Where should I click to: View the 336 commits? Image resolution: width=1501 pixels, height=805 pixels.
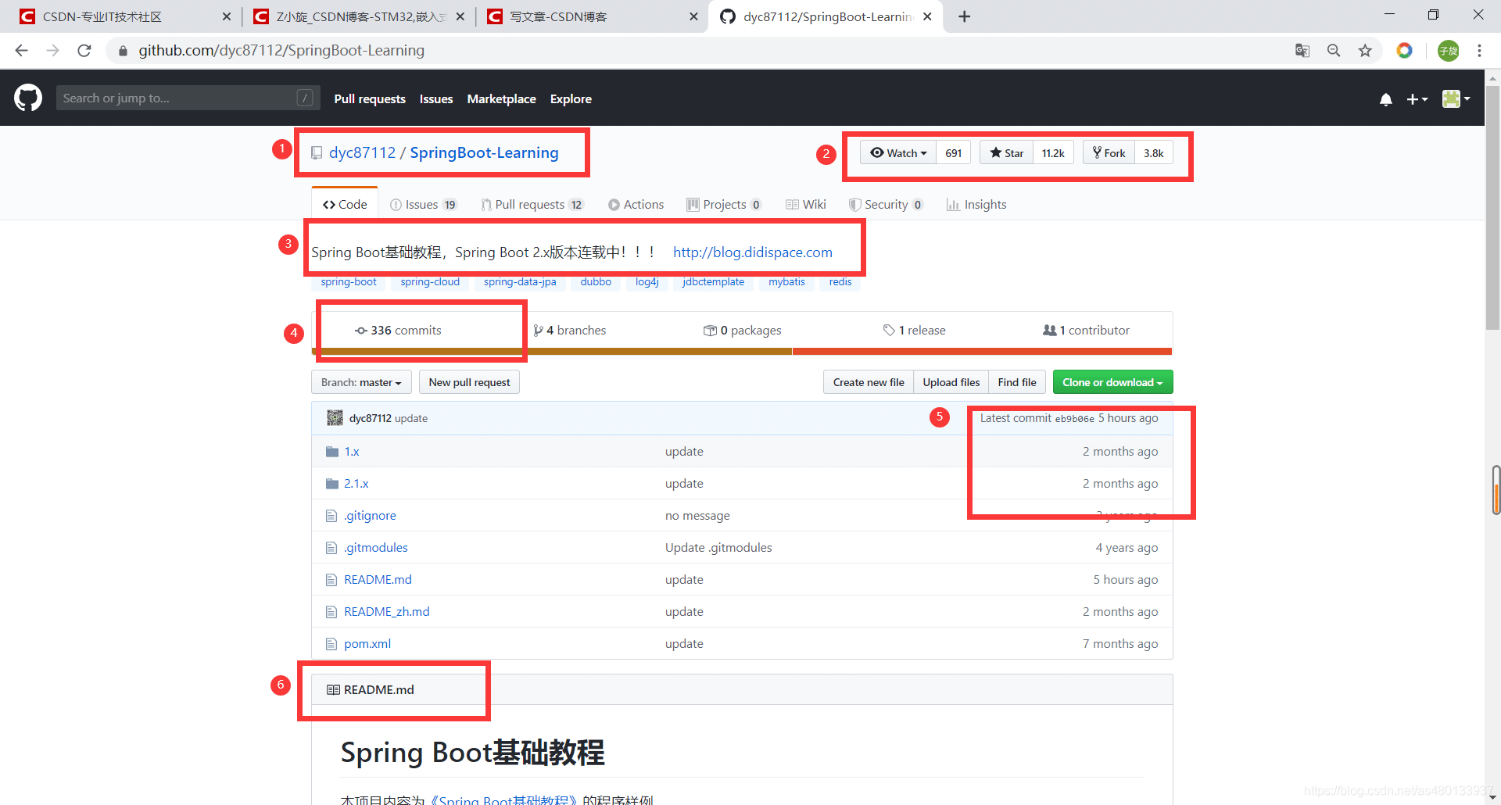click(x=398, y=331)
